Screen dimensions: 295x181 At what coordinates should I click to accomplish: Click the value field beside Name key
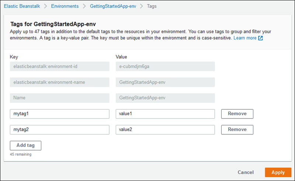(165, 98)
